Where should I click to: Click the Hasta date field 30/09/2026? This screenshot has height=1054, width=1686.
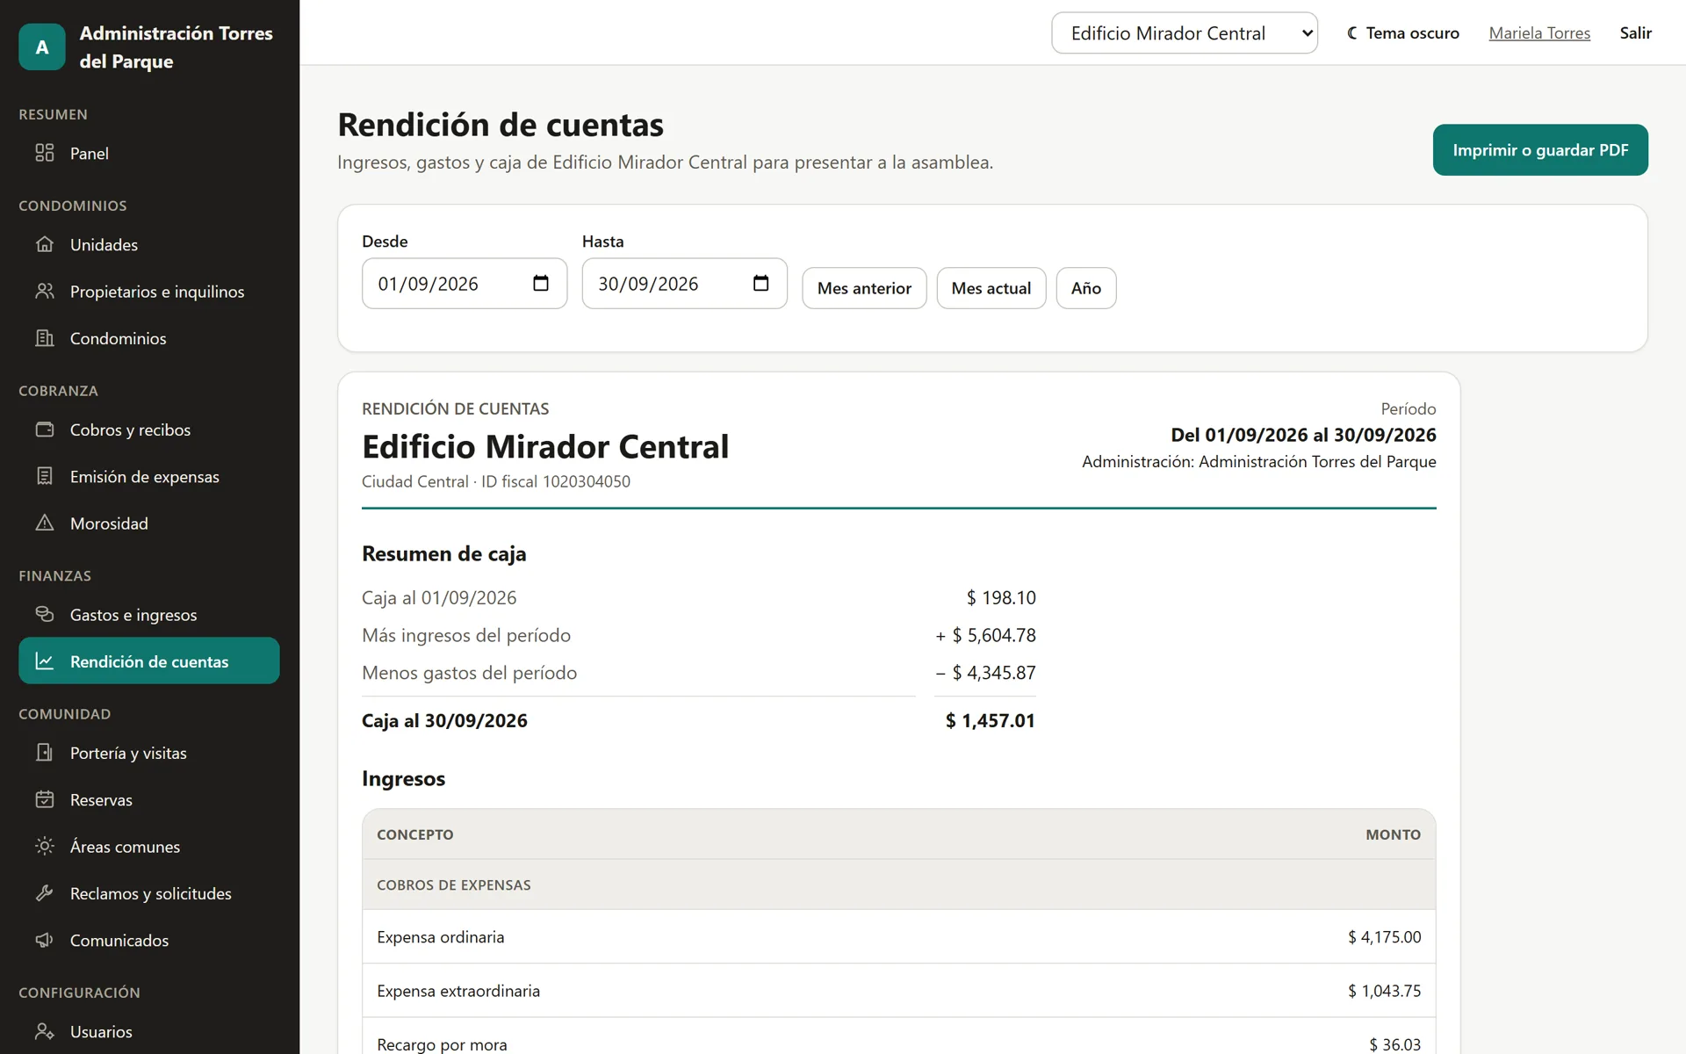[685, 284]
